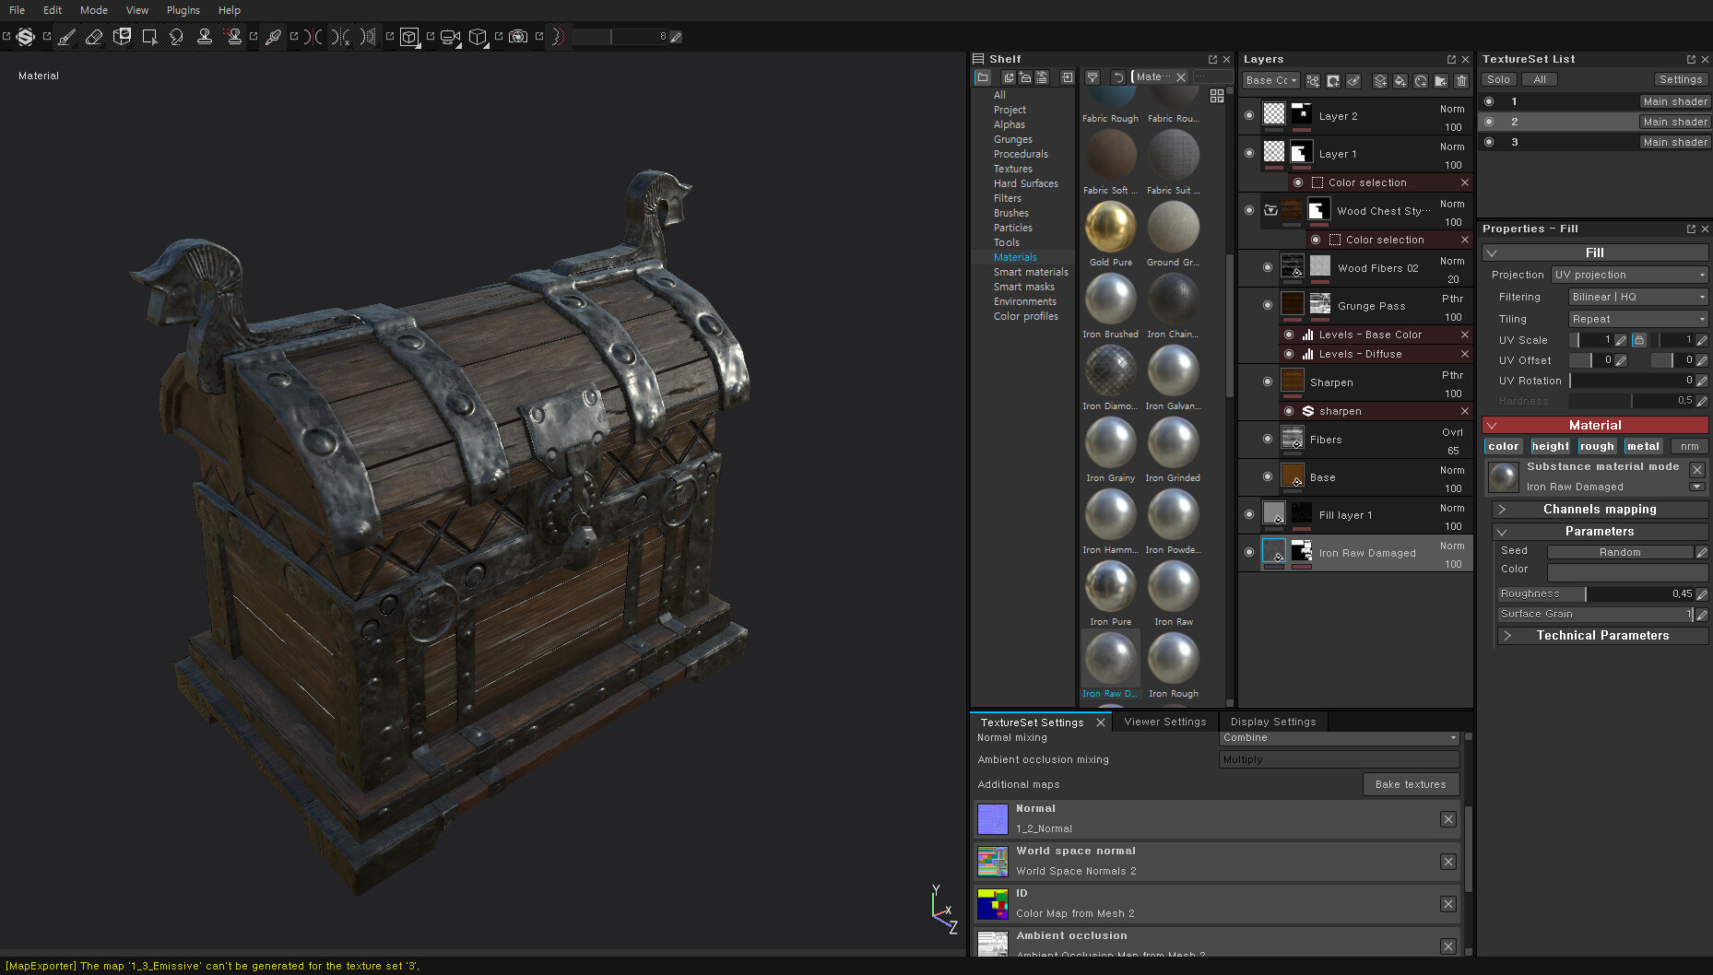
Task: Open the TextureSet List Settings
Action: (x=1681, y=79)
